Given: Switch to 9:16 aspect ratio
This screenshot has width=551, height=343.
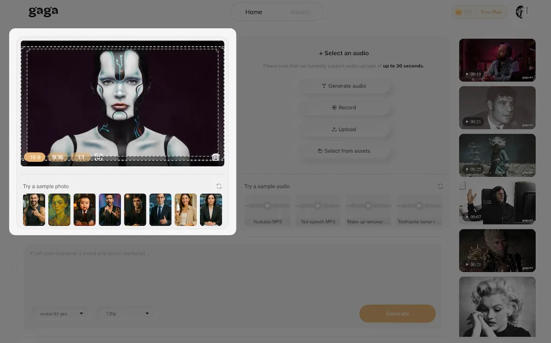Looking at the screenshot, I should coord(57,157).
